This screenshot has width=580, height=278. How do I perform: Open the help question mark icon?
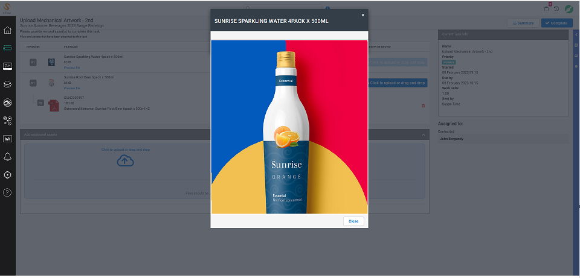click(7, 192)
